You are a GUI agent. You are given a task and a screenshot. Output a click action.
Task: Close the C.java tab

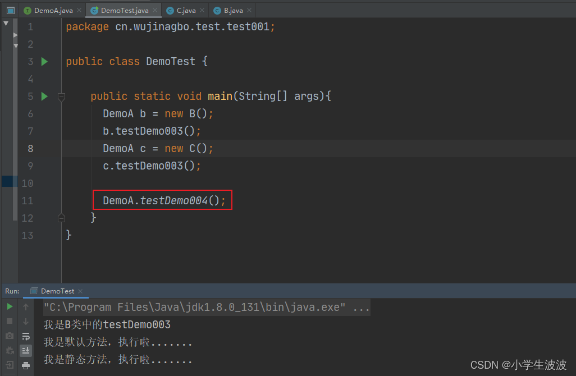(202, 10)
